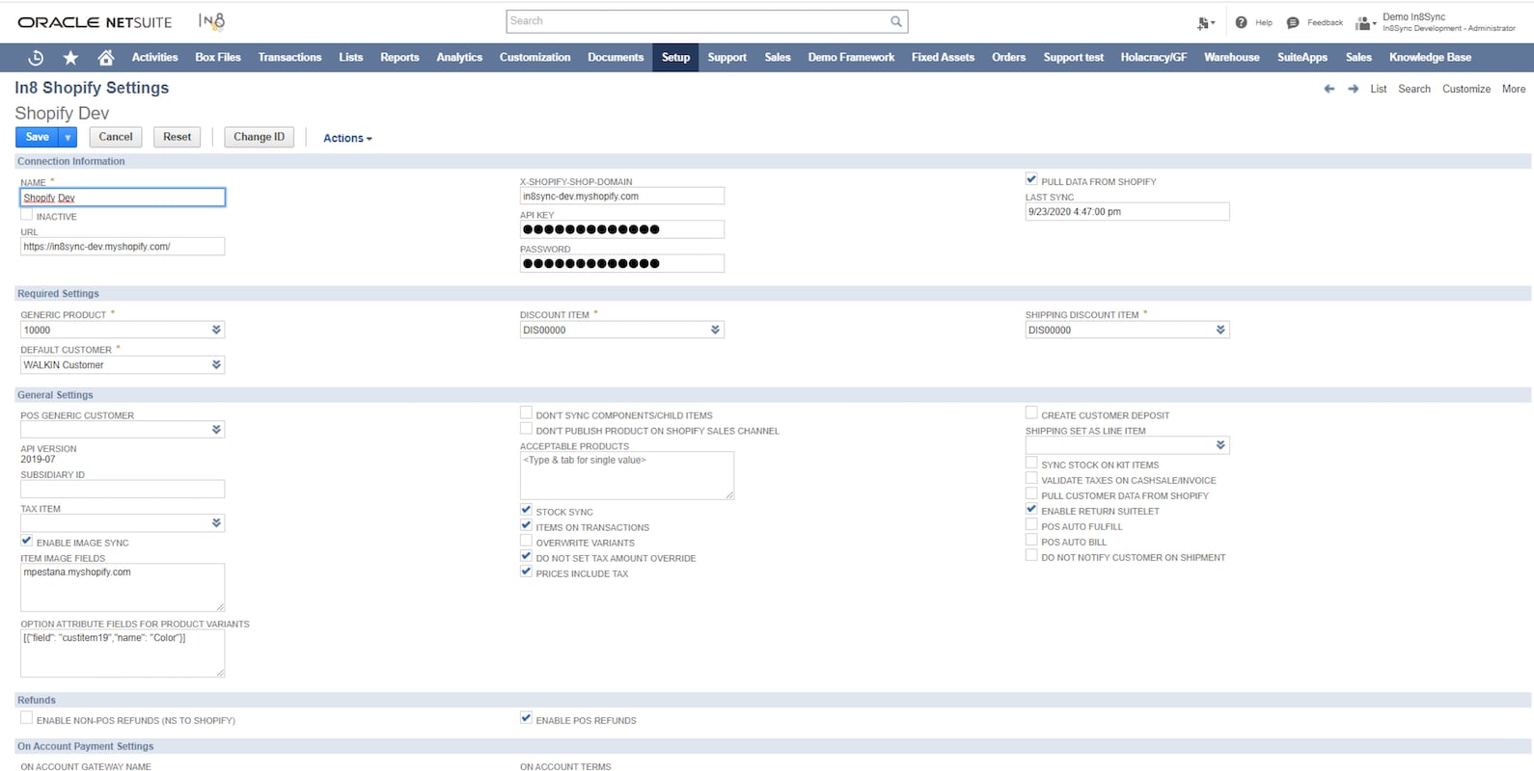
Task: Click the Subsidiary ID field
Action: (123, 489)
